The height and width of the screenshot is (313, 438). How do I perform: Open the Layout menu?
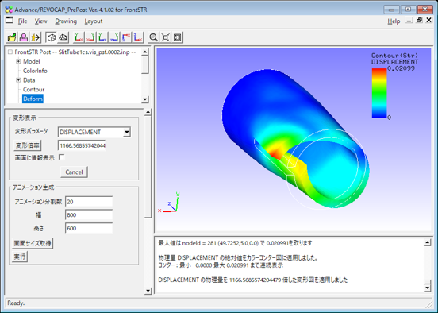(x=94, y=21)
